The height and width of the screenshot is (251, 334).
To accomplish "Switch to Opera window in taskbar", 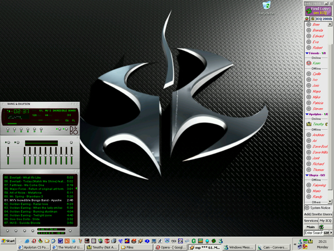I will (x=171, y=246).
